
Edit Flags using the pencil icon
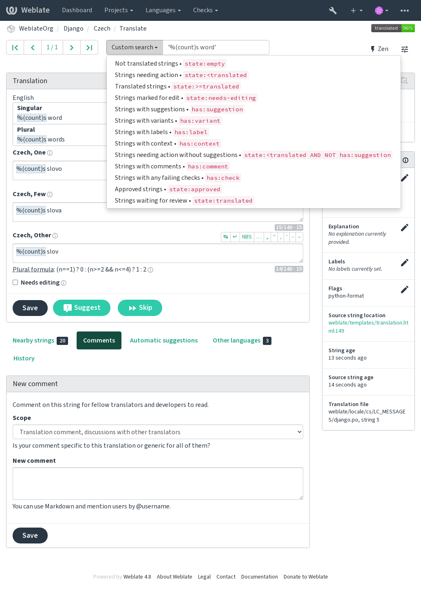pos(404,289)
